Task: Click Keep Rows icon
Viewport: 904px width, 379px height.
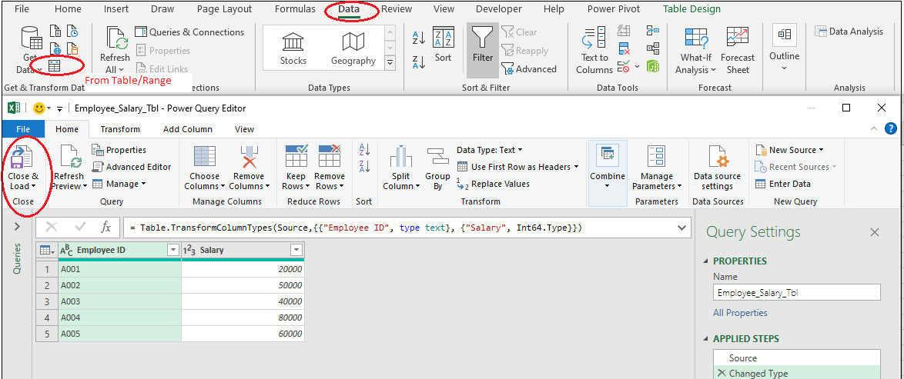Action: point(296,157)
